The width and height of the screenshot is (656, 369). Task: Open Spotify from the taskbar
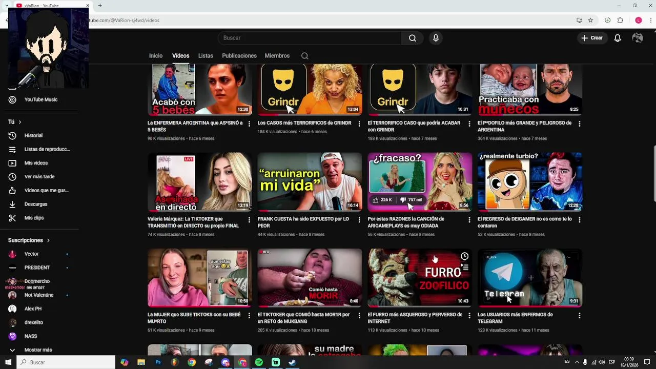click(x=259, y=362)
